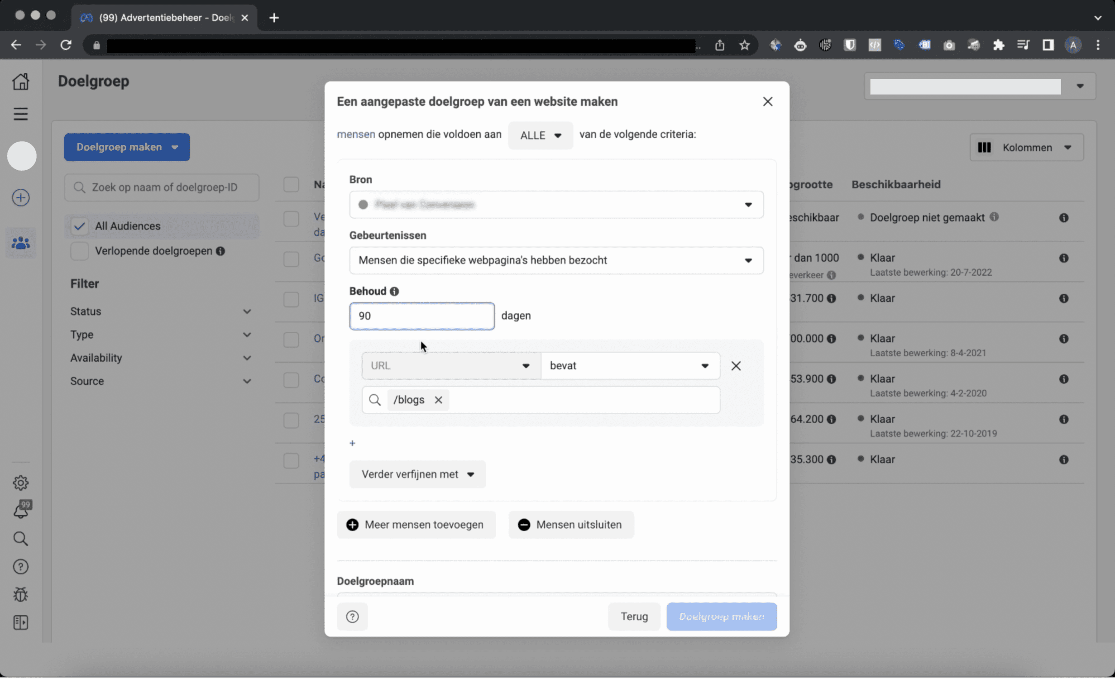
Task: Remove the URL rule with the X icon
Action: (736, 366)
